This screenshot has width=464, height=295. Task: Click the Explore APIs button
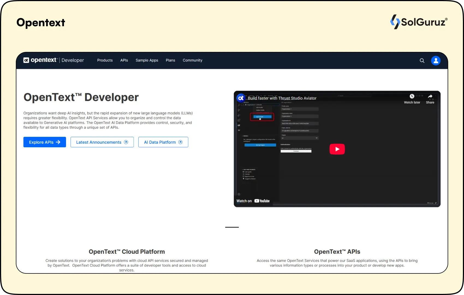click(44, 142)
